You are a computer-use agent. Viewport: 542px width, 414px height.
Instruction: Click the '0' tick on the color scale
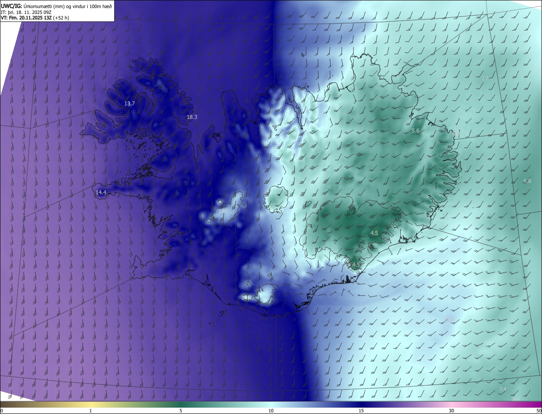coord(2,411)
